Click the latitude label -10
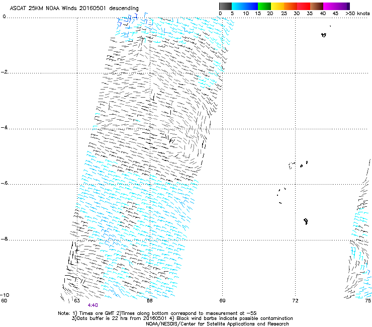The height and width of the screenshot is (327, 372). click(5, 295)
